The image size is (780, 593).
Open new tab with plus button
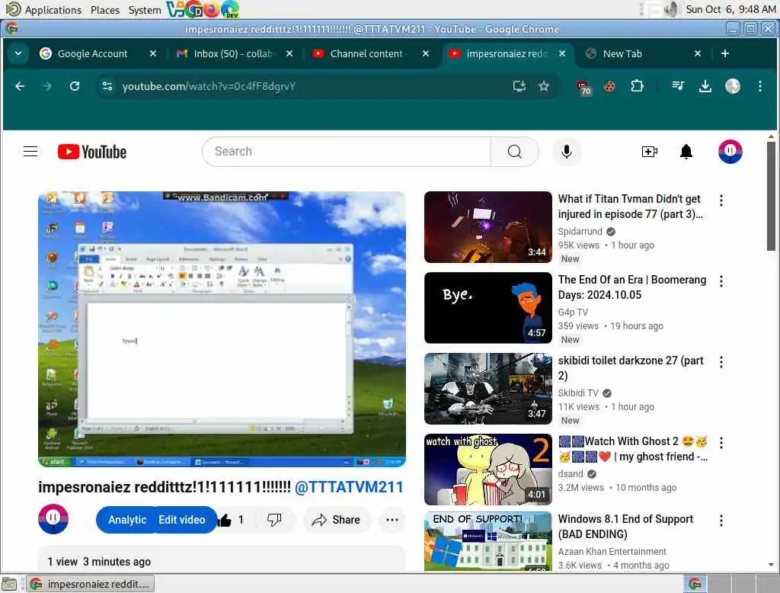[x=725, y=53]
